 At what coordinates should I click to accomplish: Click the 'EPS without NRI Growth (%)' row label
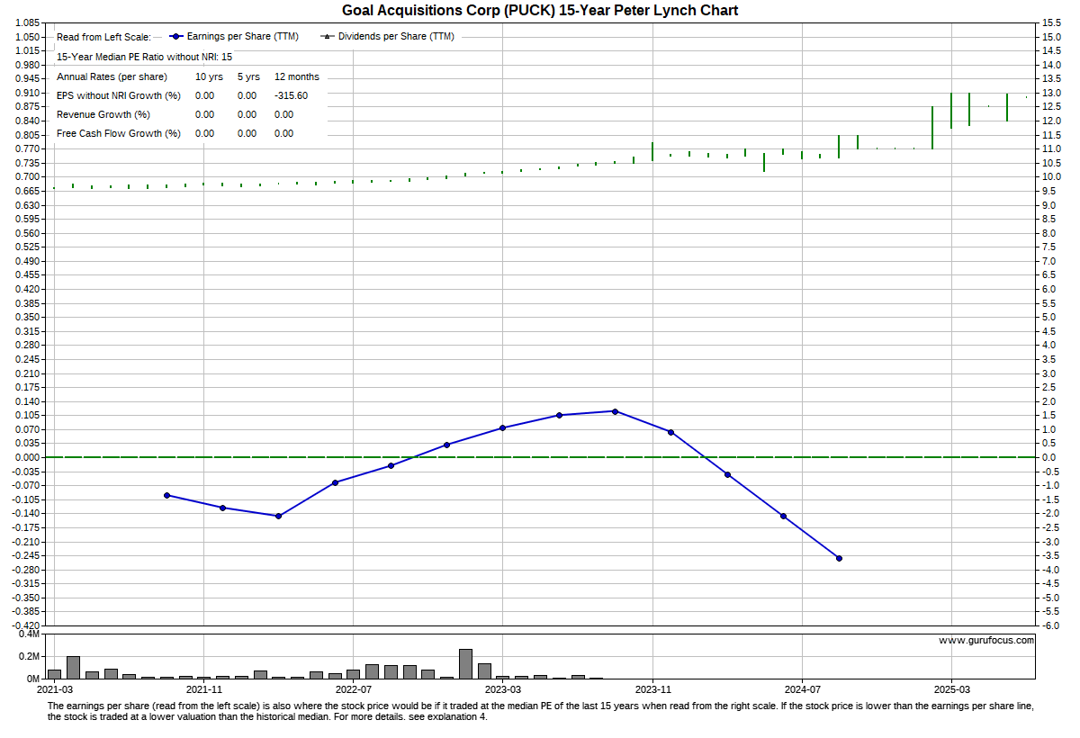(119, 95)
